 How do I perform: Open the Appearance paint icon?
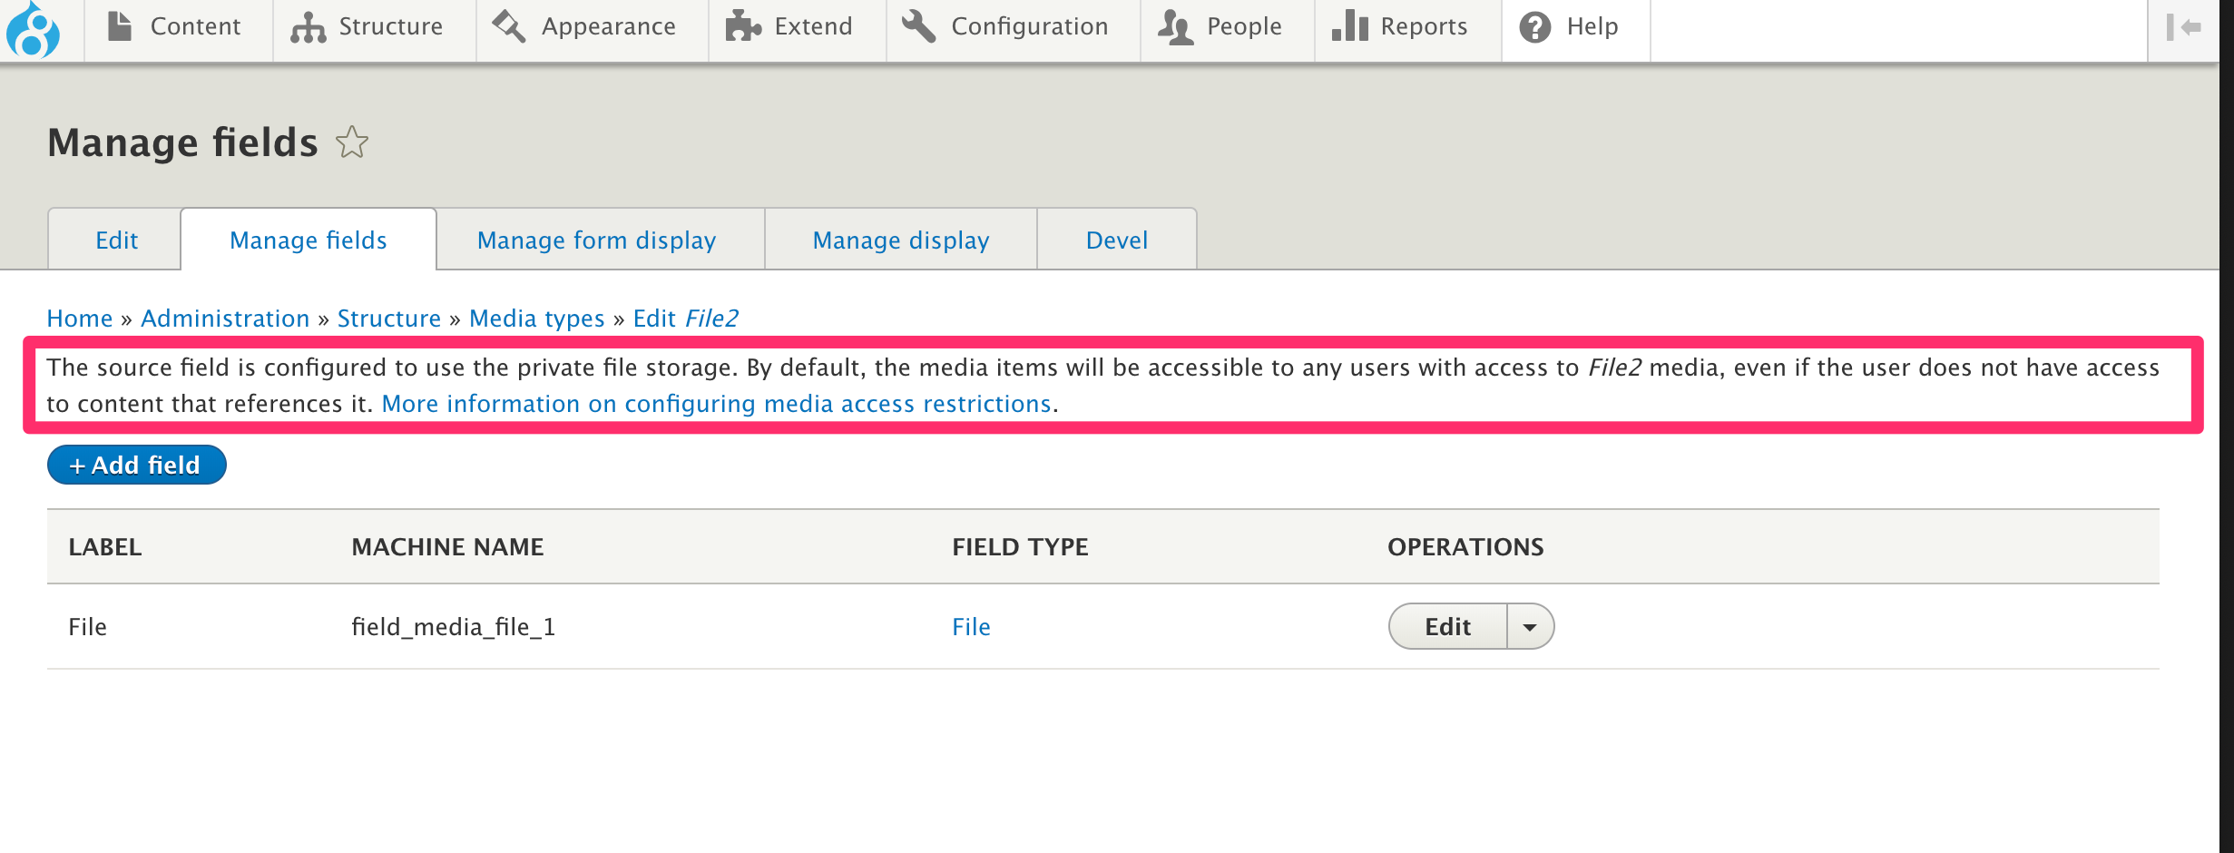pos(507,25)
